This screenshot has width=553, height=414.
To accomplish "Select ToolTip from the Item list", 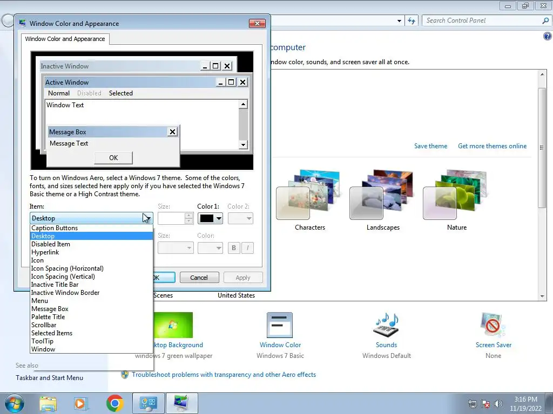I will pyautogui.click(x=91, y=341).
